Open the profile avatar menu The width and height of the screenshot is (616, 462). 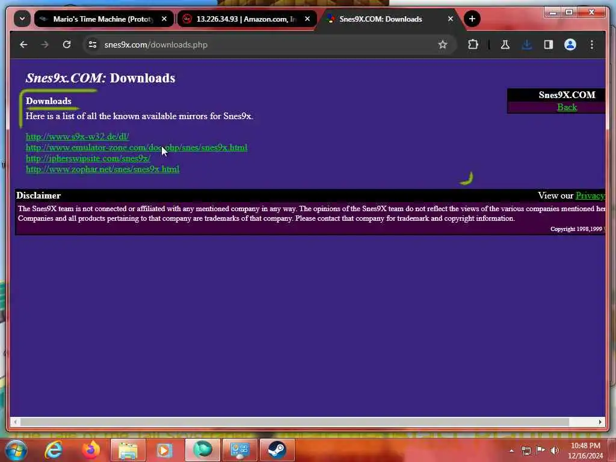[x=570, y=45]
